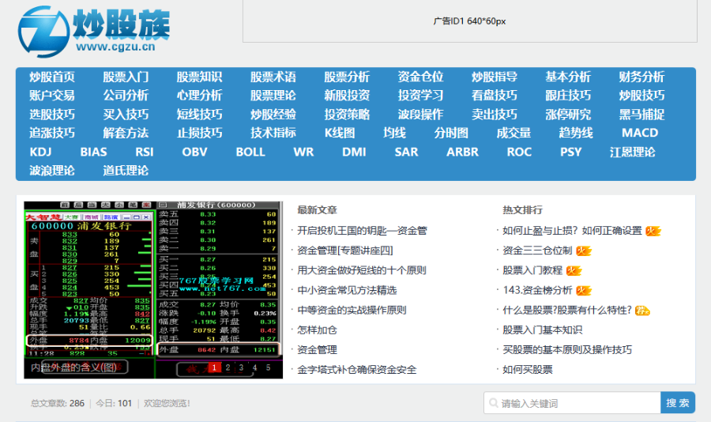Click the 热文排行 heading

[x=522, y=210]
